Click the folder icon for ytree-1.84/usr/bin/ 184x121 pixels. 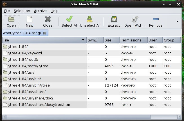(5, 79)
